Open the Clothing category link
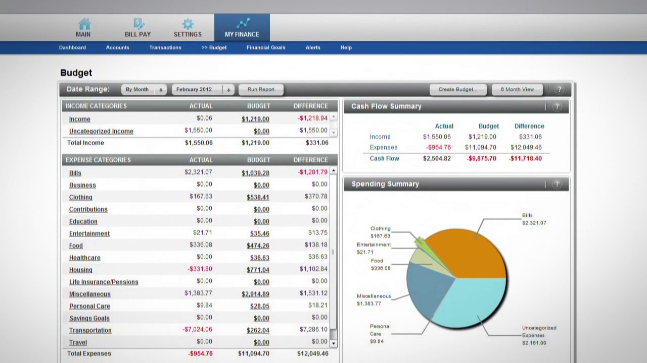 click(x=81, y=197)
